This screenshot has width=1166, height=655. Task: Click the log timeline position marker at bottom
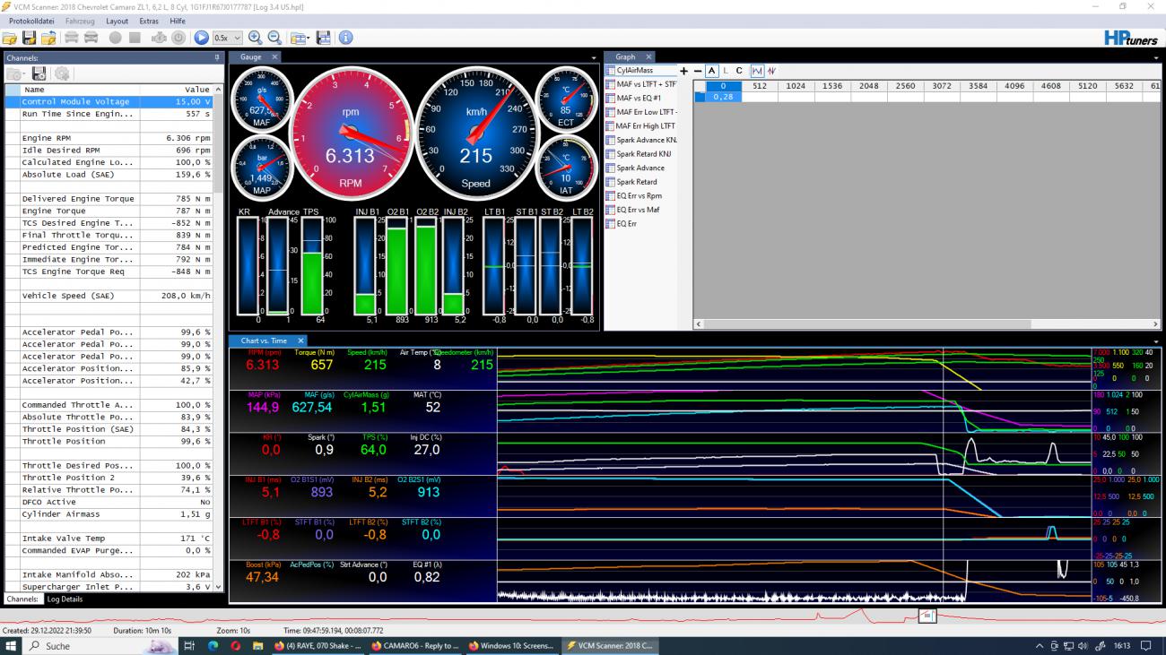coord(927,616)
